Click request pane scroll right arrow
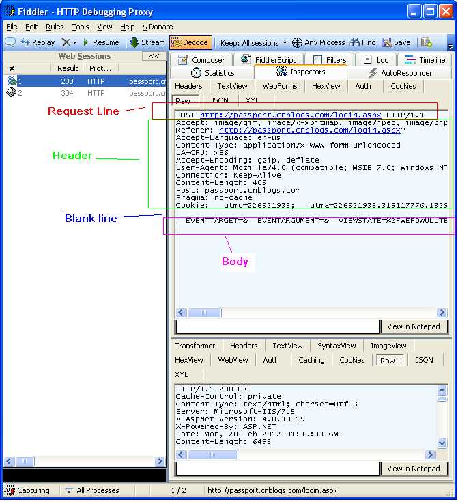Image resolution: width=458 pixels, height=502 pixels. coord(442,313)
